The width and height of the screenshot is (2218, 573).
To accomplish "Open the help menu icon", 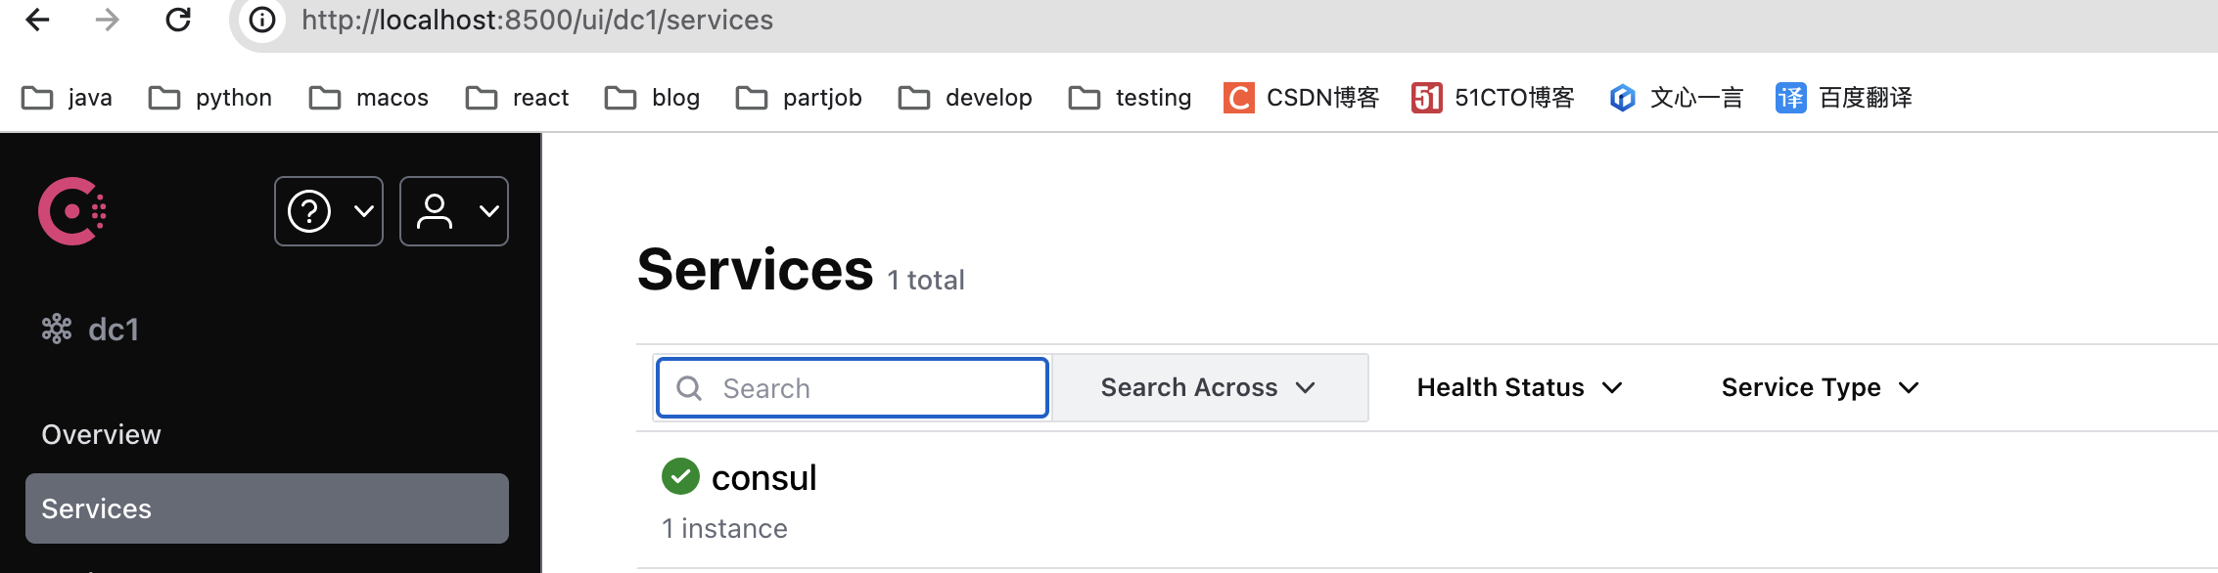I will click(310, 210).
